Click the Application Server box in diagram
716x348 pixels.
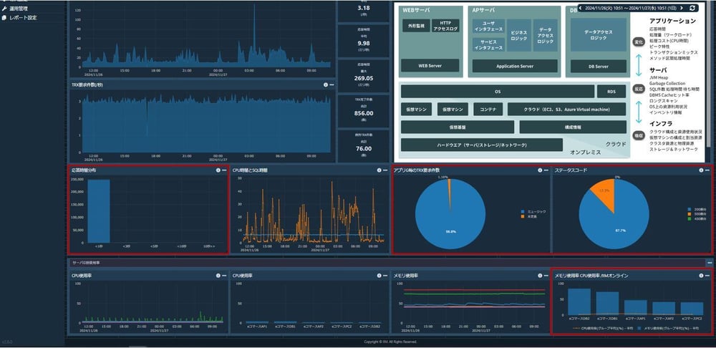click(x=515, y=66)
